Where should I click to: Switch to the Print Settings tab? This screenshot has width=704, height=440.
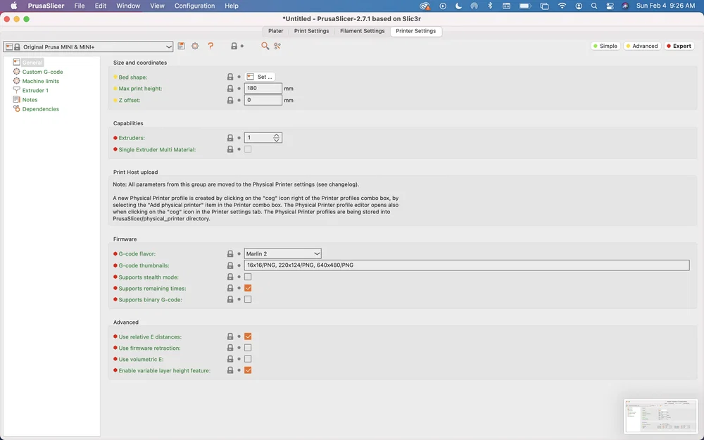point(312,31)
